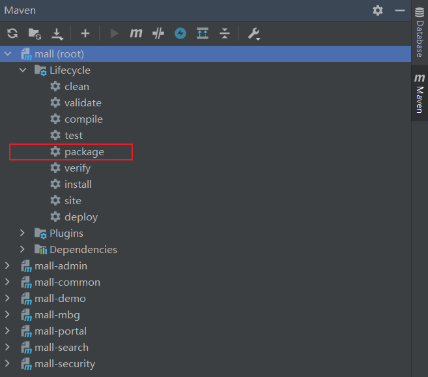This screenshot has width=428, height=377.
Task: Hide the Maven tool window
Action: [400, 10]
